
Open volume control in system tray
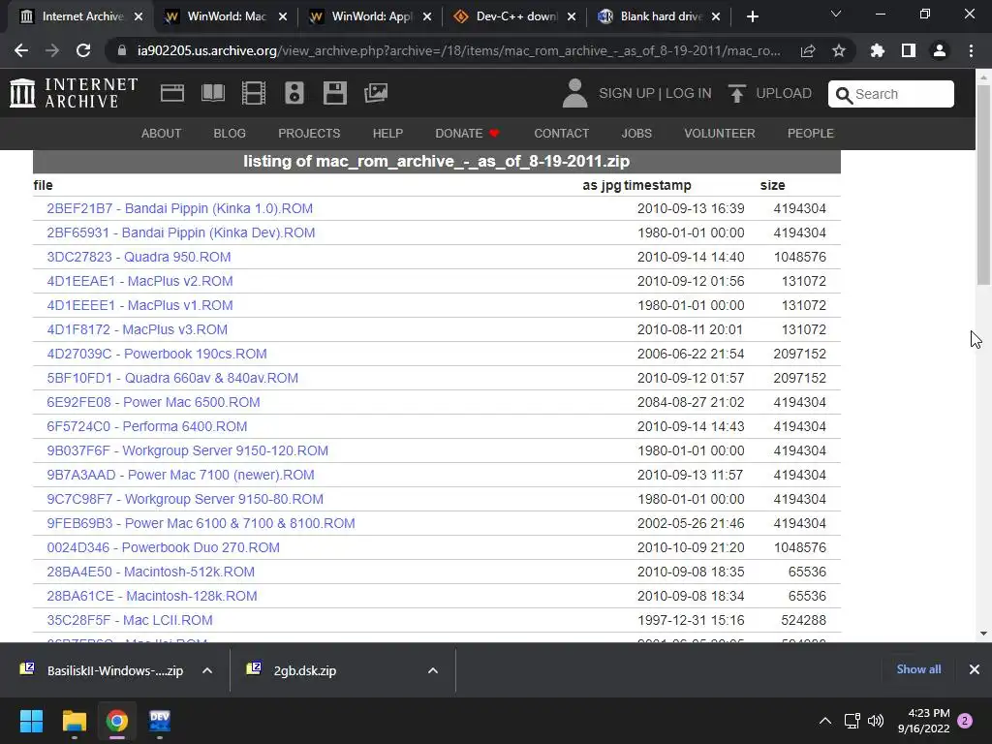point(876,721)
